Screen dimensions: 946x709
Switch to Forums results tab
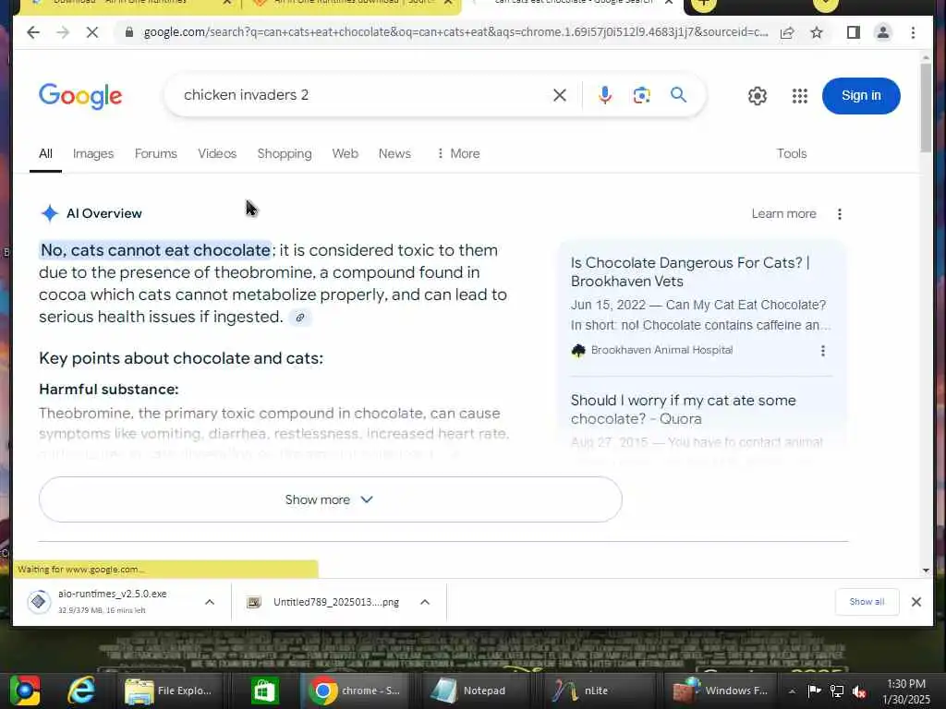(155, 154)
